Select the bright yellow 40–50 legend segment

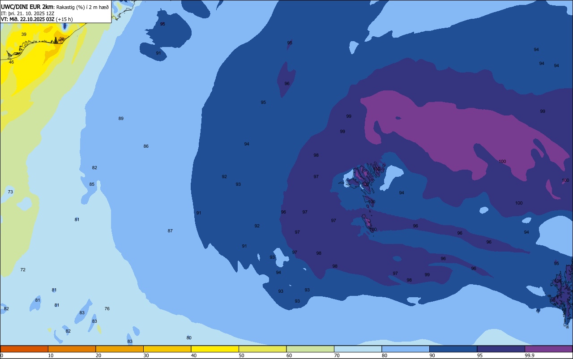[215, 349]
